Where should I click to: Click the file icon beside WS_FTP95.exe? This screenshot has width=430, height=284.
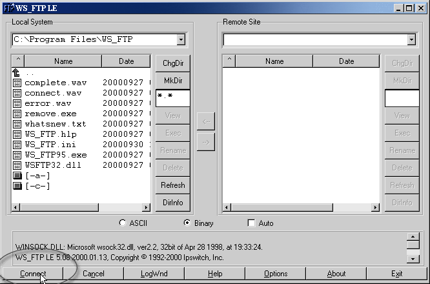(17, 155)
